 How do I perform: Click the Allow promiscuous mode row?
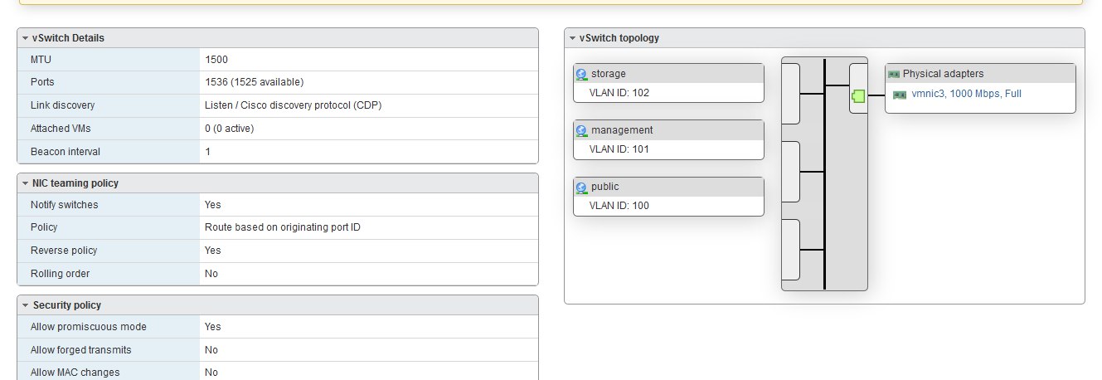tap(277, 327)
